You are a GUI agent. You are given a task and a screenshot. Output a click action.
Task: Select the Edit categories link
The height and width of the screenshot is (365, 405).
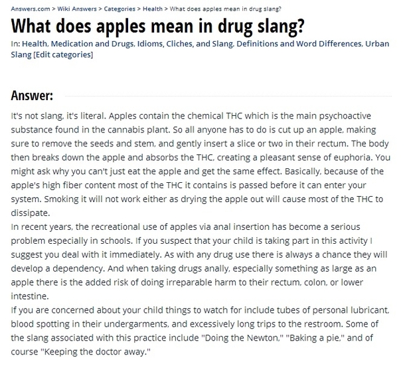pyautogui.click(x=63, y=54)
